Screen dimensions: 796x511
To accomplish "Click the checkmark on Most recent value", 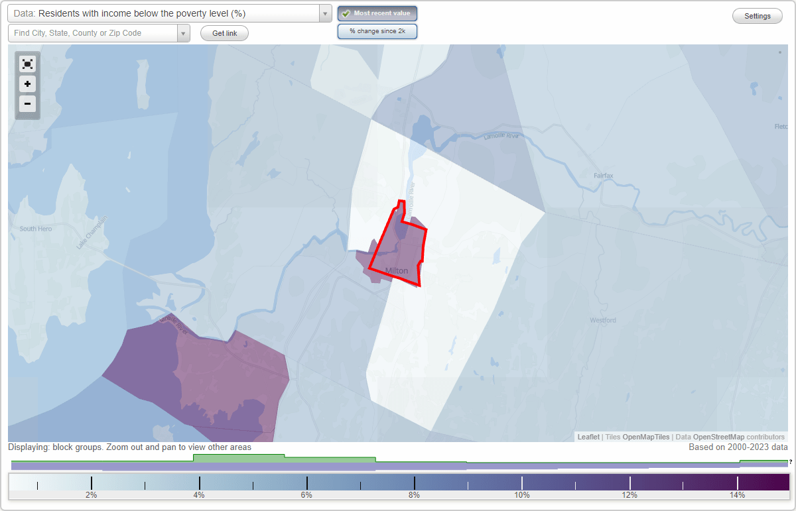I will [x=346, y=13].
